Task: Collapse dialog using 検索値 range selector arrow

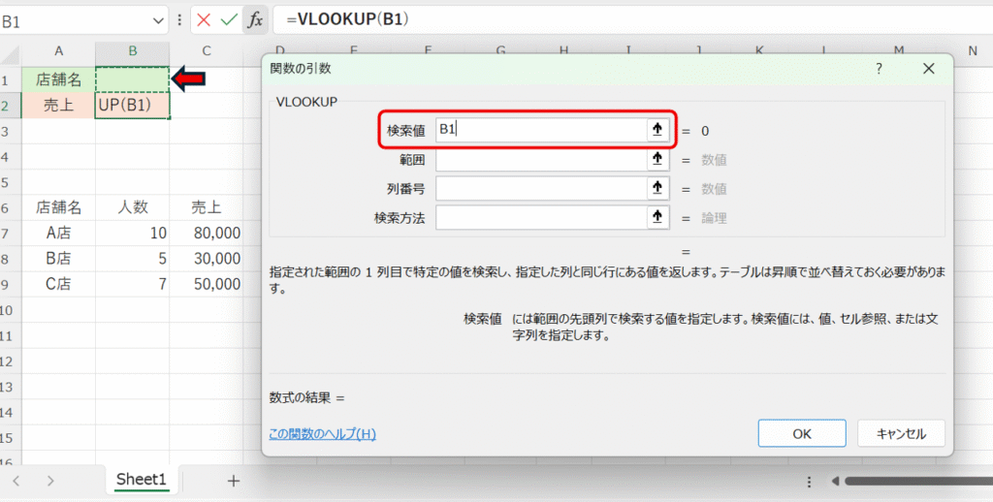Action: 657,130
